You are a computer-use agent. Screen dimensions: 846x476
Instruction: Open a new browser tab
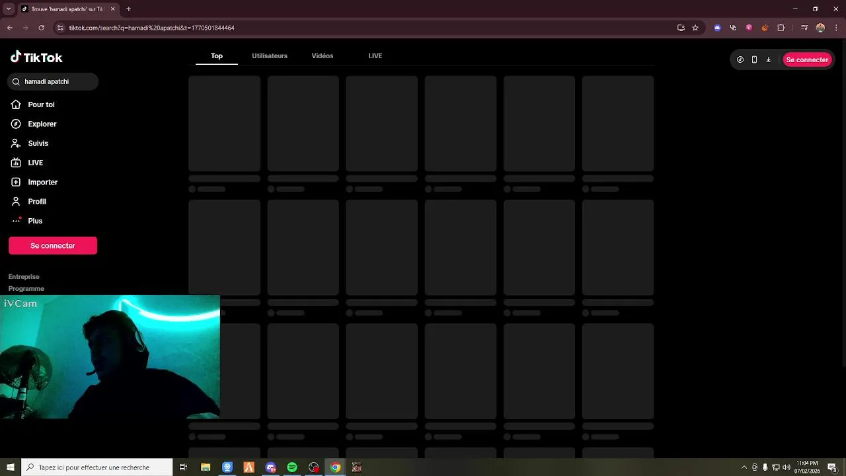tap(128, 9)
